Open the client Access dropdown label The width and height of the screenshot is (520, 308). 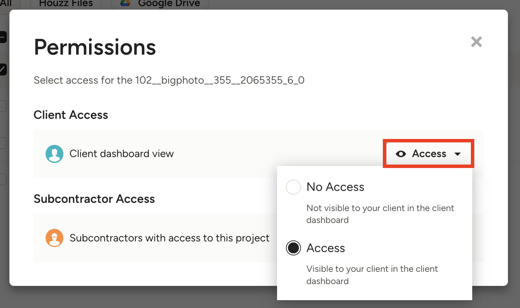pyautogui.click(x=429, y=154)
